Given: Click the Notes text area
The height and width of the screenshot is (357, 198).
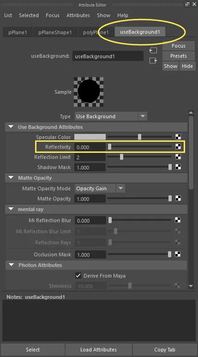Looking at the screenshot, I should tap(99, 320).
